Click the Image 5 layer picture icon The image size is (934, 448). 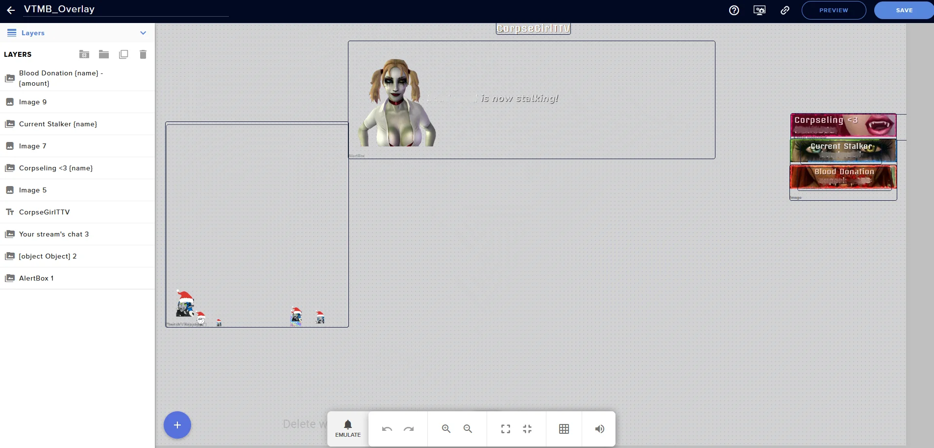[10, 190]
